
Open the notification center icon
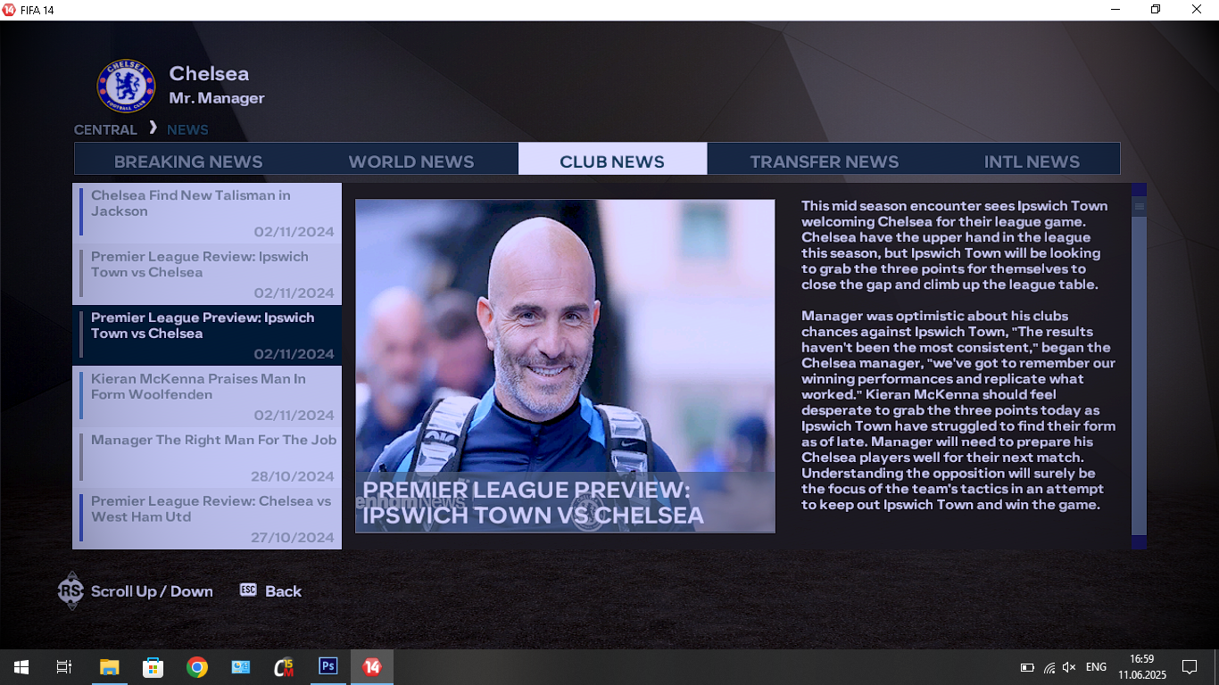(1189, 667)
